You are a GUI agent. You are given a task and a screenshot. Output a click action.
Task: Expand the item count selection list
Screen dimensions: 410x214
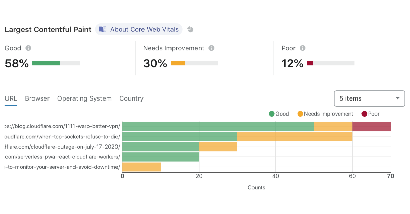[x=369, y=98]
